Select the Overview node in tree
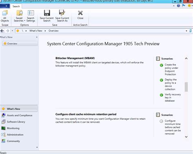193x154 pixels. coord(20,44)
